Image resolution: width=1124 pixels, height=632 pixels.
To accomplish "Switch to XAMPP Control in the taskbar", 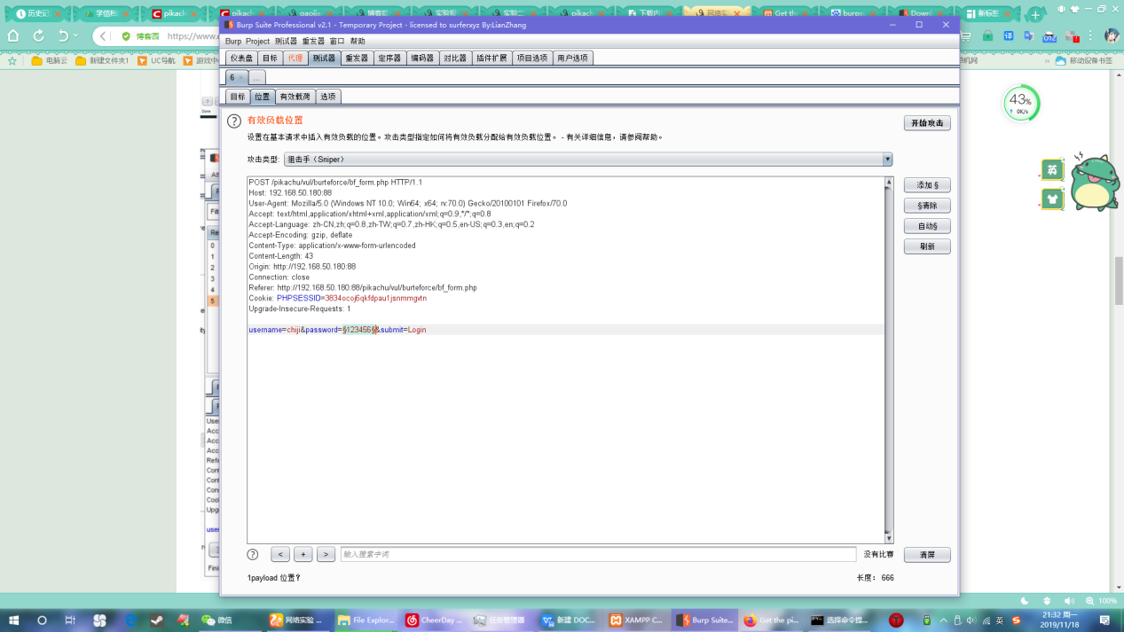I will coord(637,620).
